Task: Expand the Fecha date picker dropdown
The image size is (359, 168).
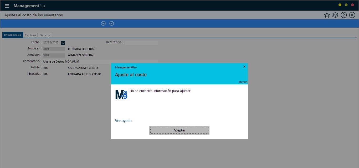Action: coord(63,43)
